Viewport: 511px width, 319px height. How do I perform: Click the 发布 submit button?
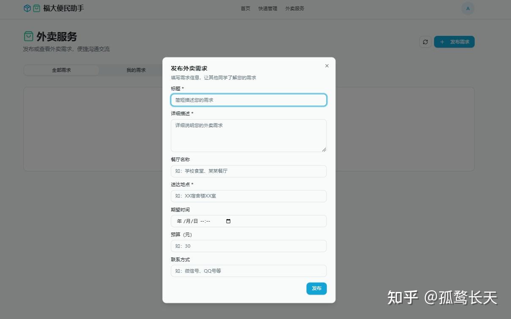click(316, 288)
